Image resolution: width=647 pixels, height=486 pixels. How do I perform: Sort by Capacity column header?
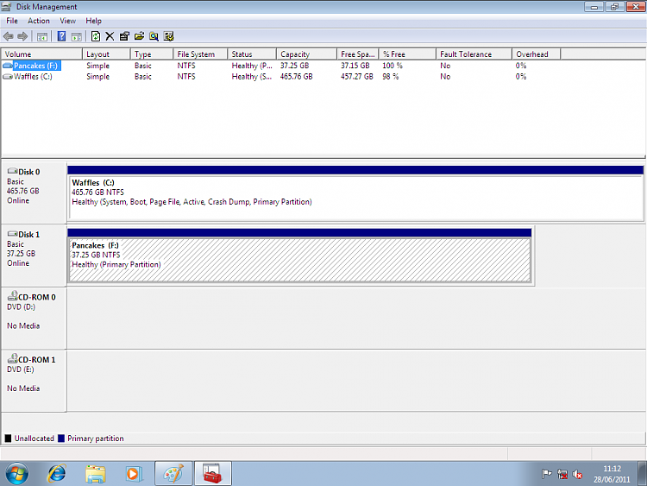coord(307,54)
